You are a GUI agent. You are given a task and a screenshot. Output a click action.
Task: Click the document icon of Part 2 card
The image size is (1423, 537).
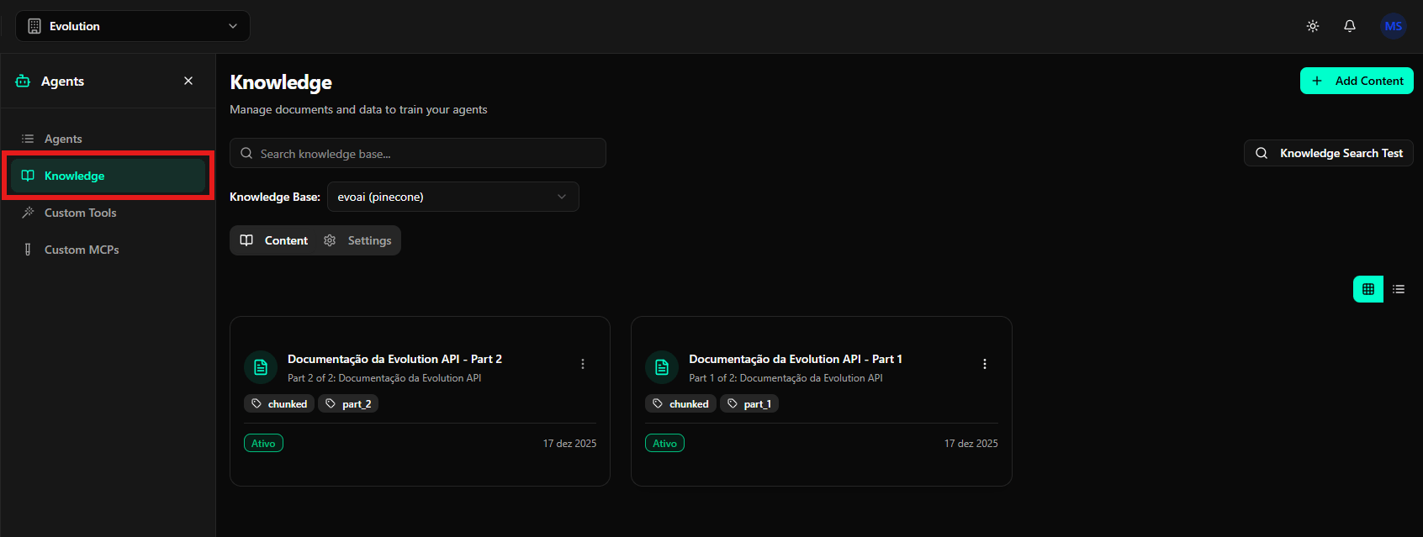(261, 367)
